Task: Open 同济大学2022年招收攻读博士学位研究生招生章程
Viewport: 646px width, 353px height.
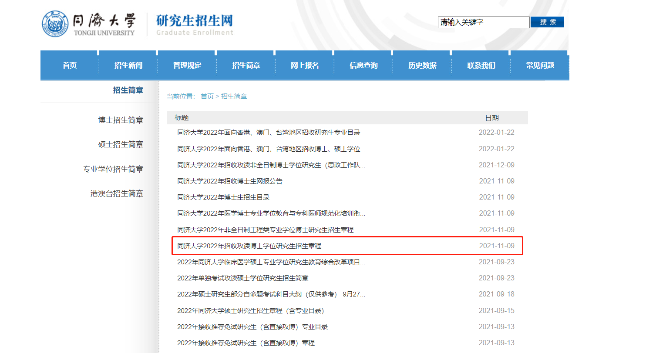Action: pyautogui.click(x=249, y=246)
